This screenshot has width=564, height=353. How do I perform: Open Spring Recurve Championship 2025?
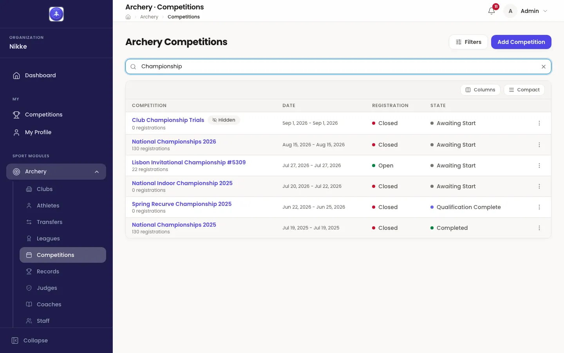coord(182,204)
